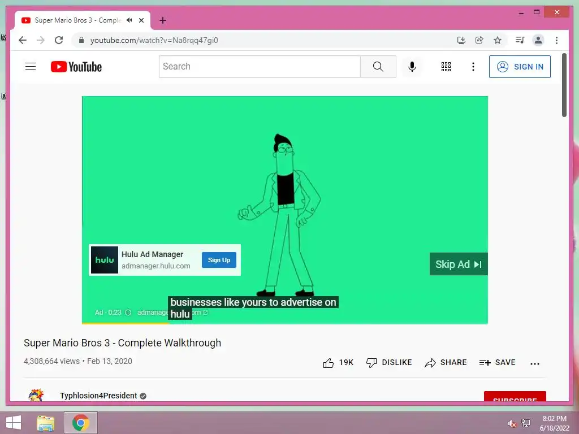Click the yellow ad progress bar
Screen dimensions: 579x434
coord(126,323)
